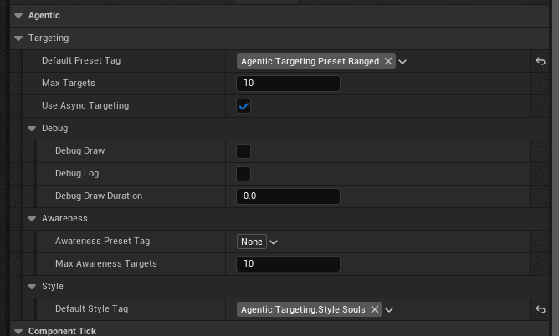Screen dimensions: 559x336
Task: Open the Default Style Tag dropdown arrow
Action: click(x=389, y=310)
